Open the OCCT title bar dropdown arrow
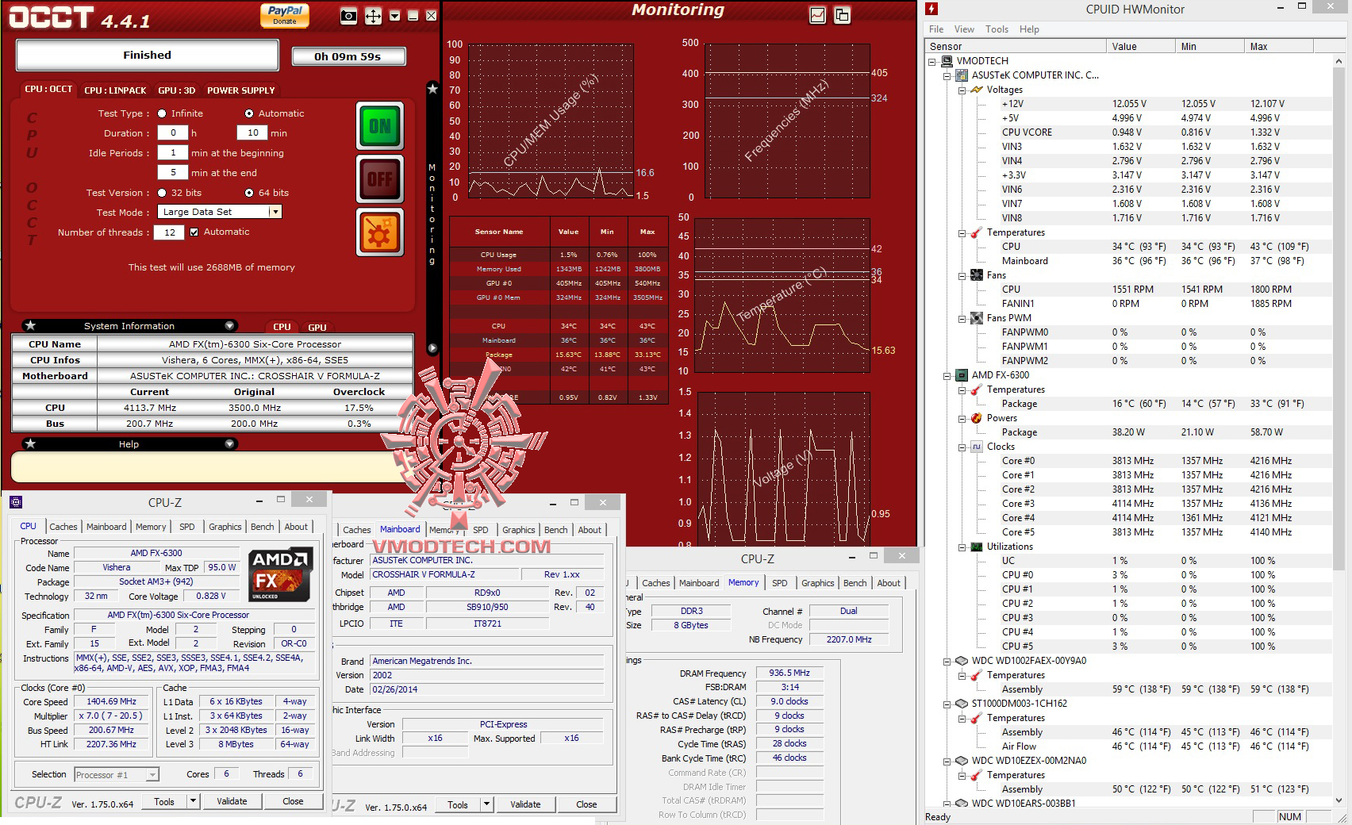Image resolution: width=1352 pixels, height=825 pixels. (394, 16)
